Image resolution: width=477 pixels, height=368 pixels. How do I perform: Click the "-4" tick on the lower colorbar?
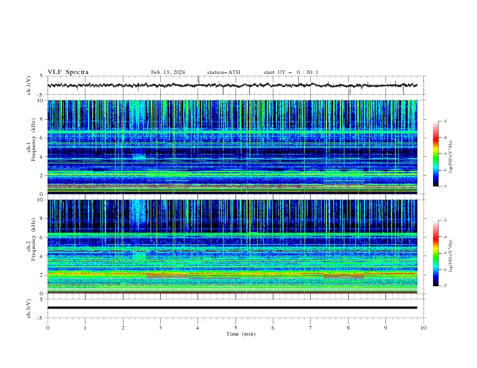click(x=444, y=237)
